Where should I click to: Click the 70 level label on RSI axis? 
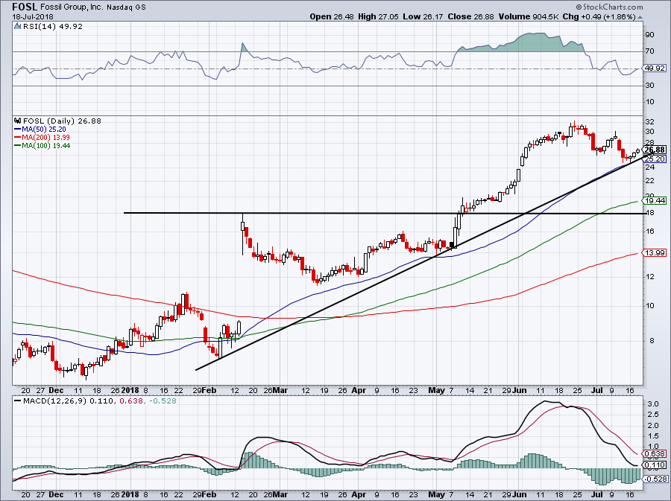(x=649, y=51)
